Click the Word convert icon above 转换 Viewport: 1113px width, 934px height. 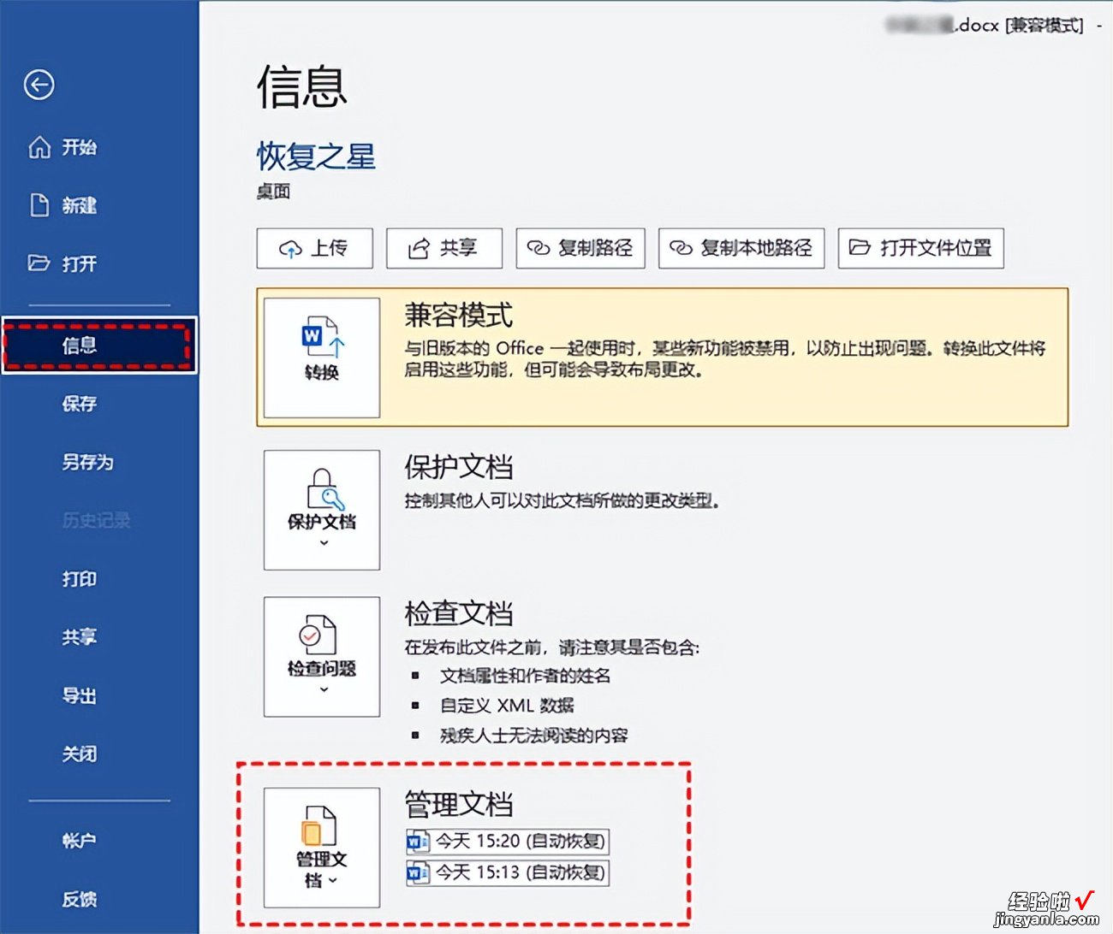(x=322, y=337)
